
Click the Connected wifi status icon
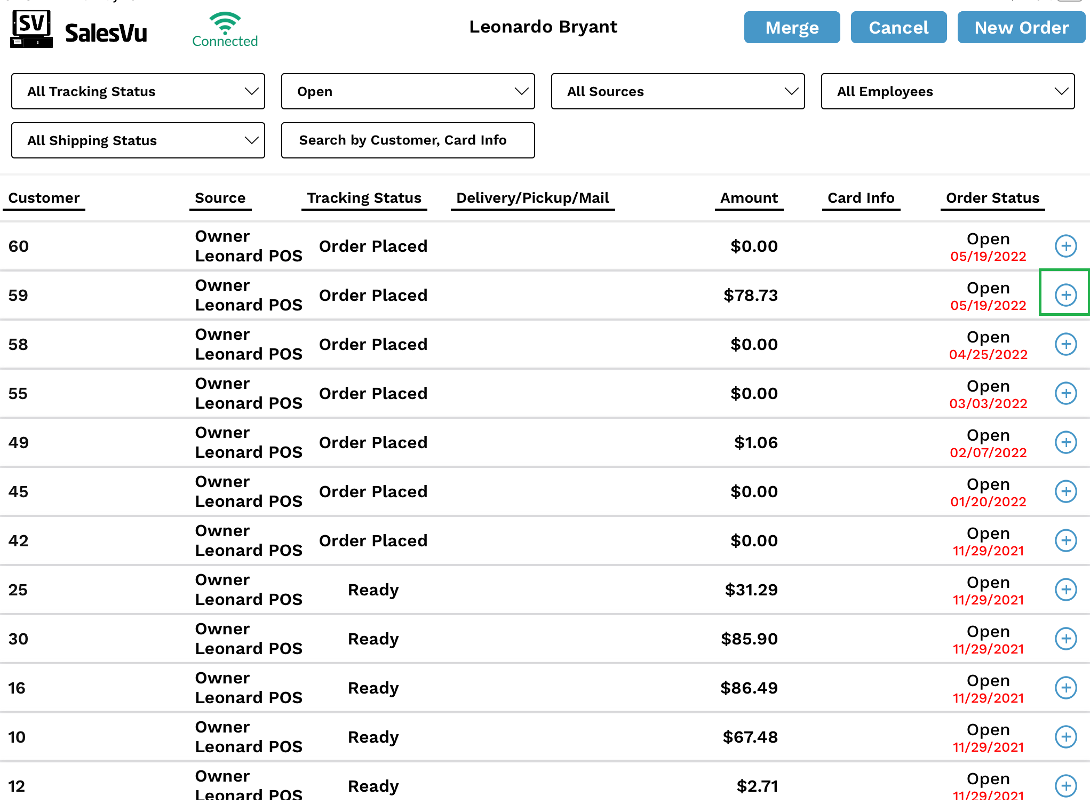[x=225, y=23]
